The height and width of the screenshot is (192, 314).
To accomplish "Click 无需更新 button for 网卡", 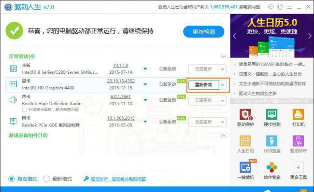I will coord(204,122).
